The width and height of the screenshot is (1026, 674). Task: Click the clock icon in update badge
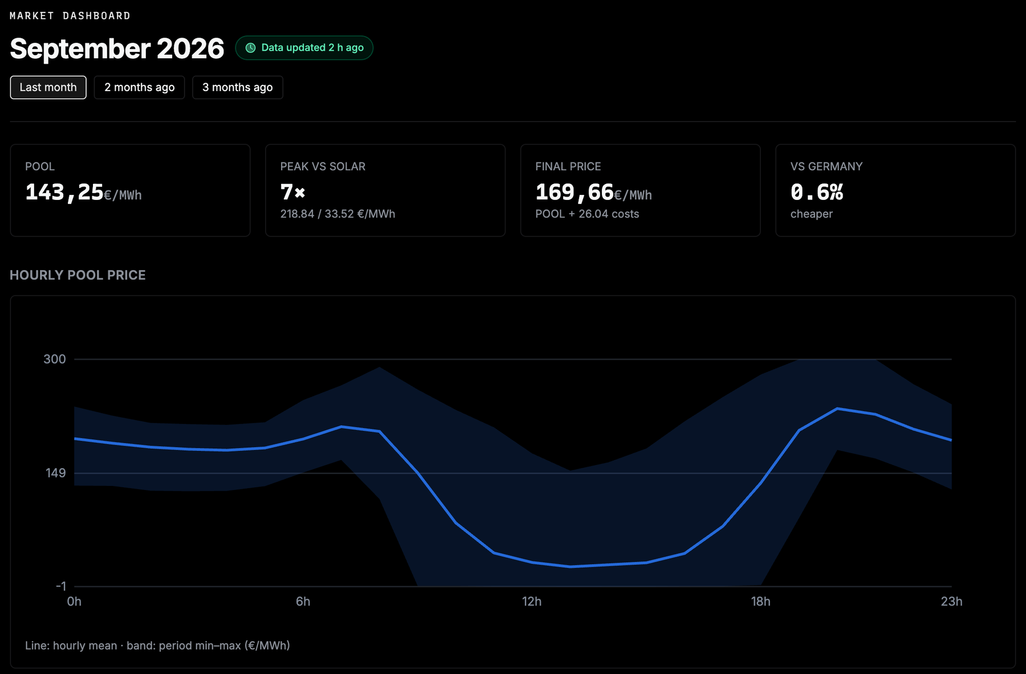(250, 48)
